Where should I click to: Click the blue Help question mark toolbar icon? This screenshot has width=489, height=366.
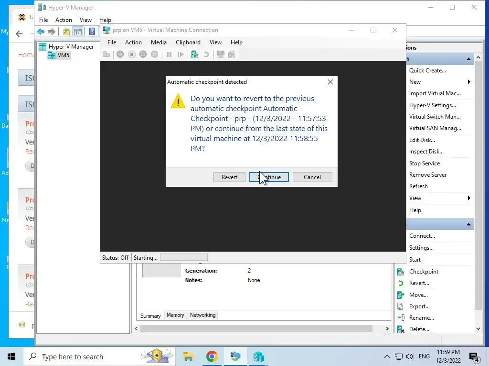click(92, 31)
